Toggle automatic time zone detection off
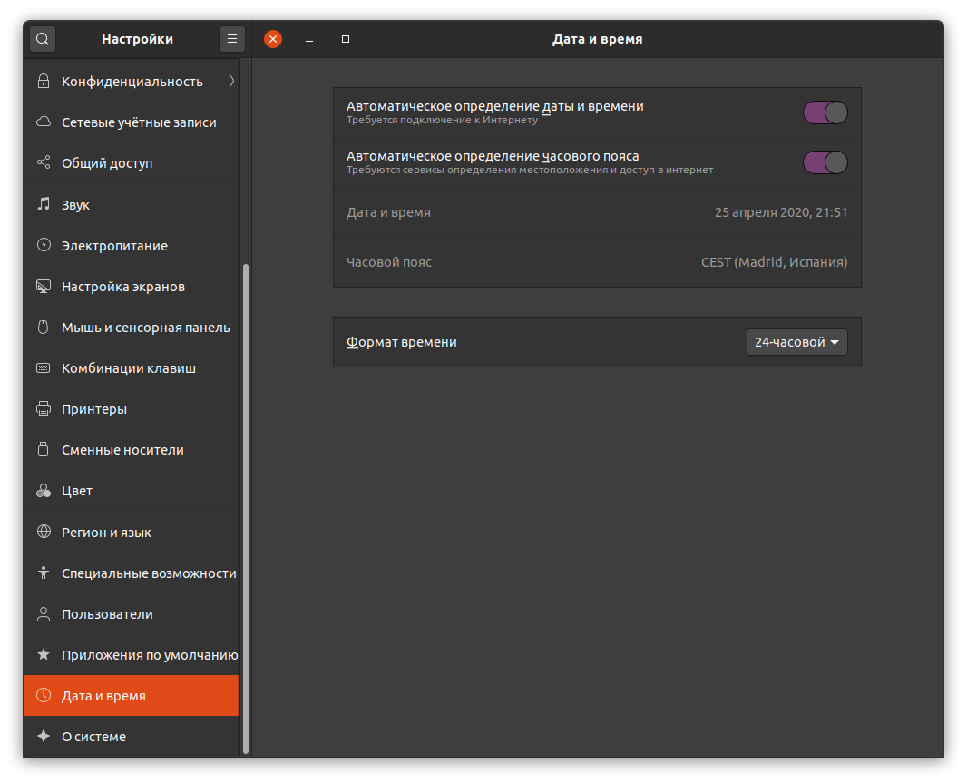Image resolution: width=967 pixels, height=783 pixels. point(825,162)
